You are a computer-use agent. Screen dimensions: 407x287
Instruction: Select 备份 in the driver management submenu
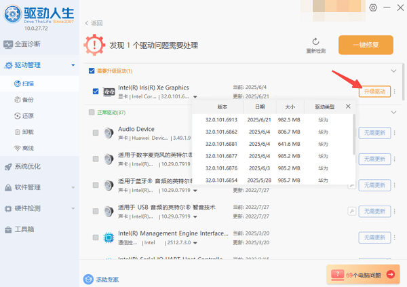[x=28, y=99]
